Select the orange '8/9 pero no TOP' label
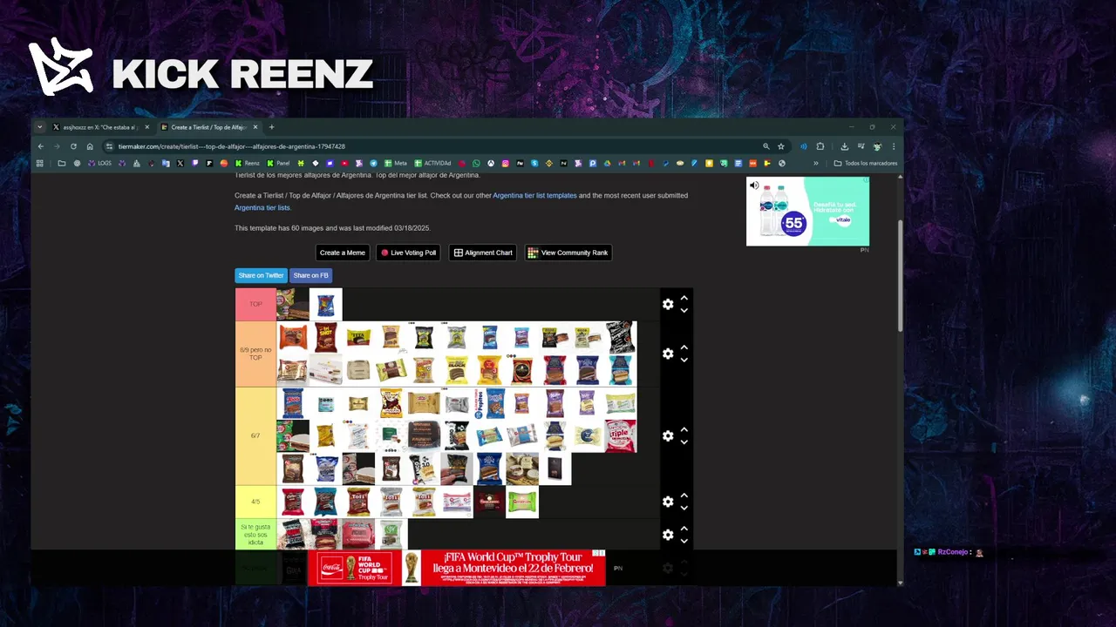Screen dimensions: 1116x627 coord(255,354)
